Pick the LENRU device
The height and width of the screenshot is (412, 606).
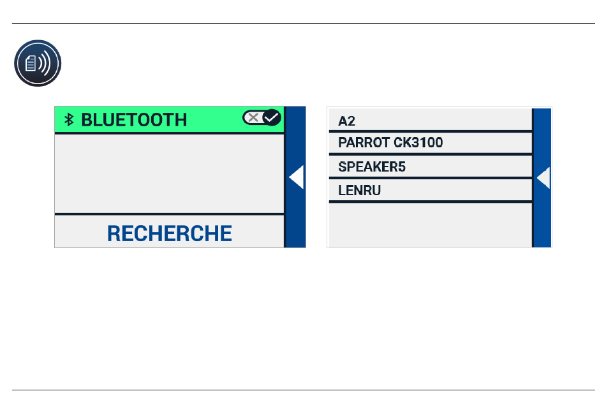430,190
